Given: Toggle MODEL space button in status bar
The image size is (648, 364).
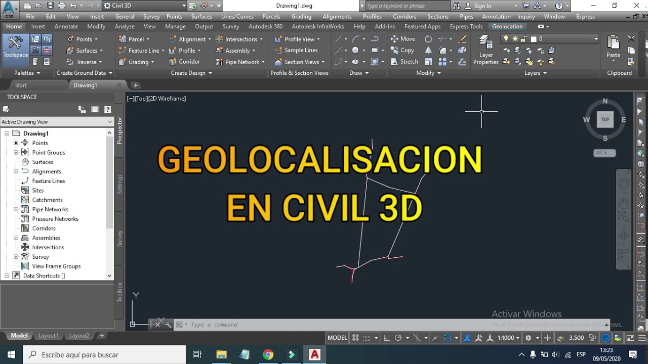Looking at the screenshot, I should pyautogui.click(x=337, y=338).
